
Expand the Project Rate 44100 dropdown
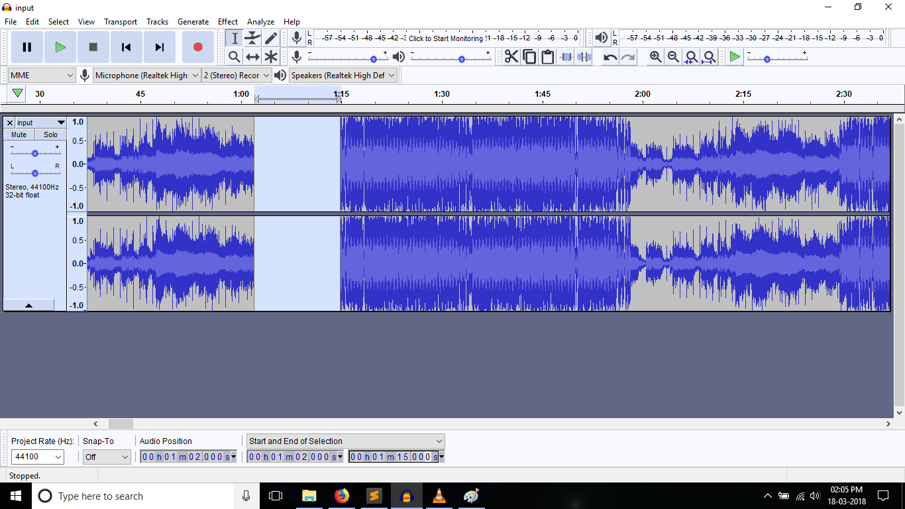(x=38, y=457)
